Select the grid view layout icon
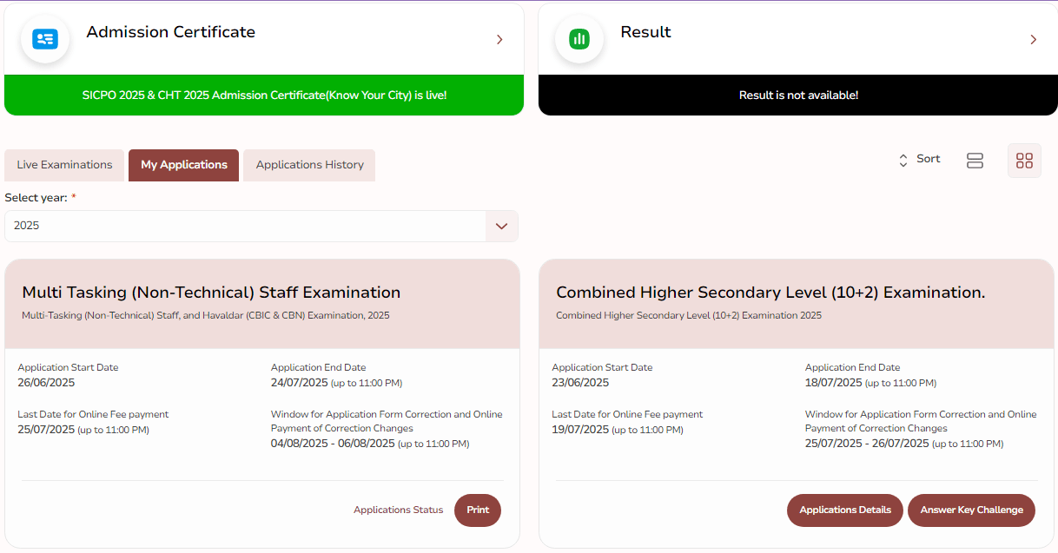1058x553 pixels. tap(1023, 160)
